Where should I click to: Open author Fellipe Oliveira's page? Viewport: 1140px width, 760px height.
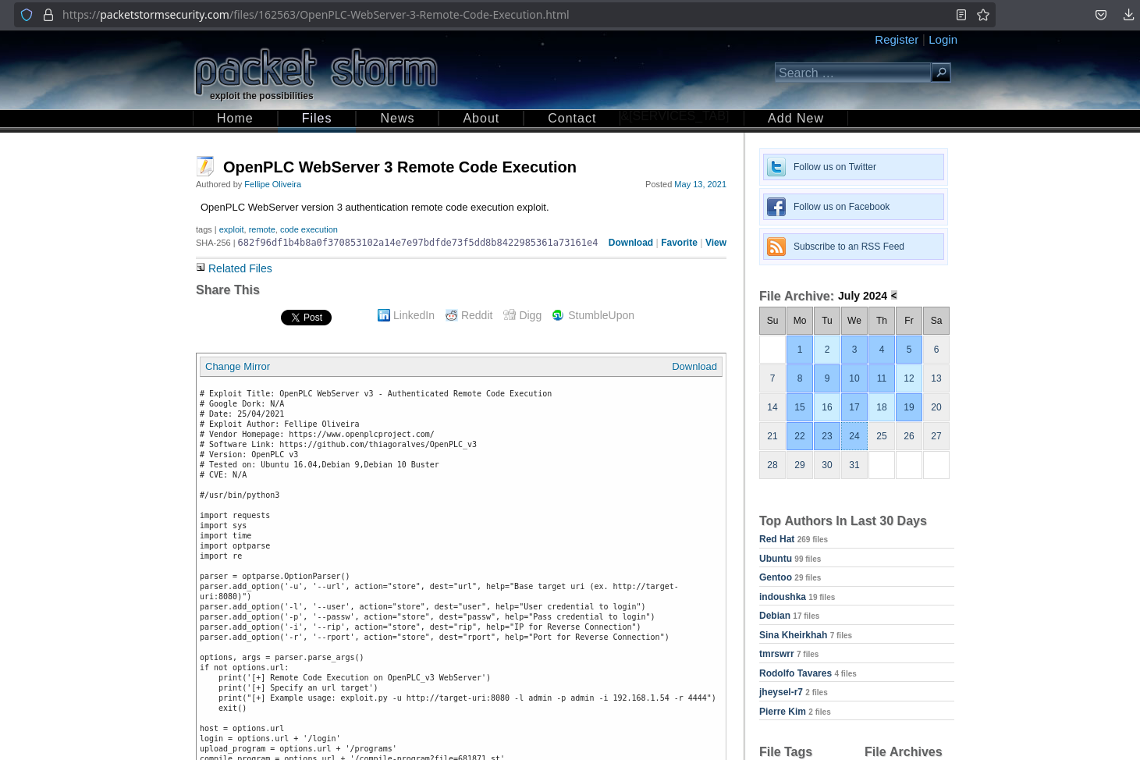point(272,184)
